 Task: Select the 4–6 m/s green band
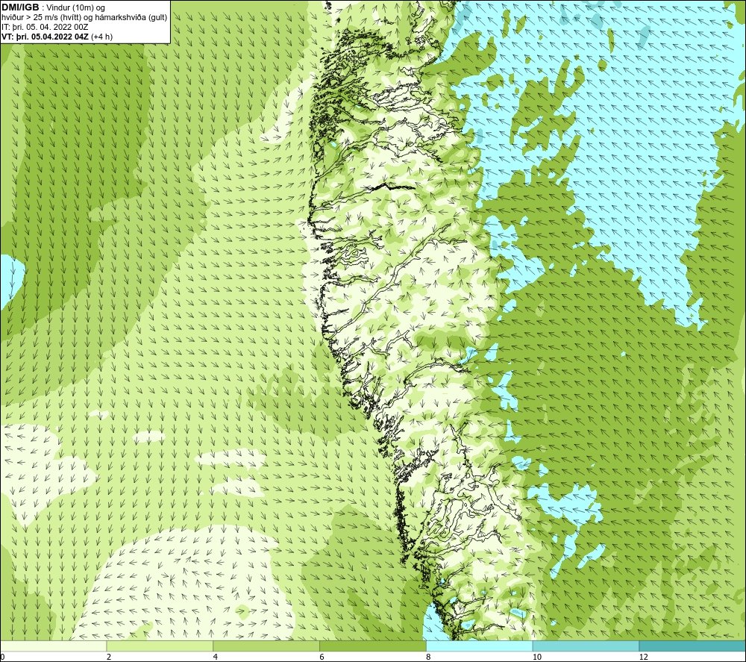(x=266, y=646)
